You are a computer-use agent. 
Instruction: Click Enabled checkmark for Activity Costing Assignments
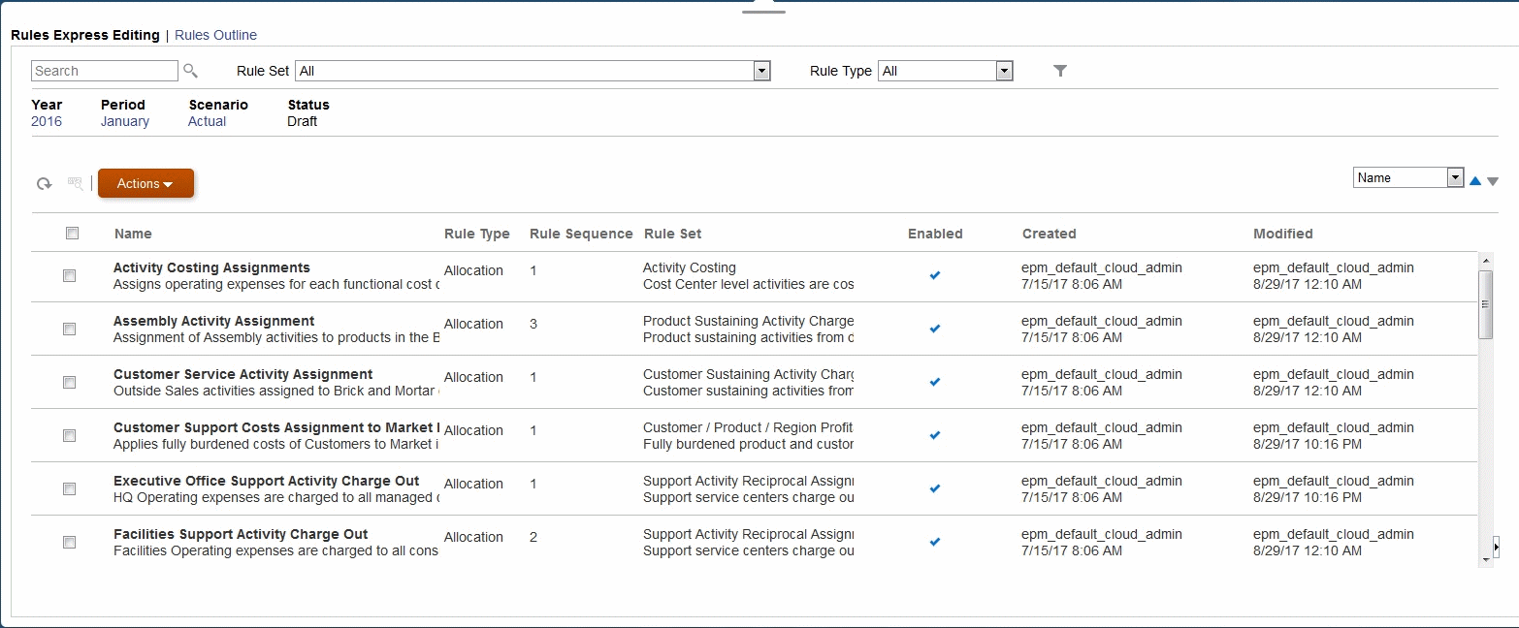coord(935,275)
